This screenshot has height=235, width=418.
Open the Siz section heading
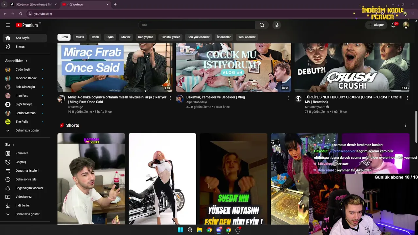pos(10,145)
